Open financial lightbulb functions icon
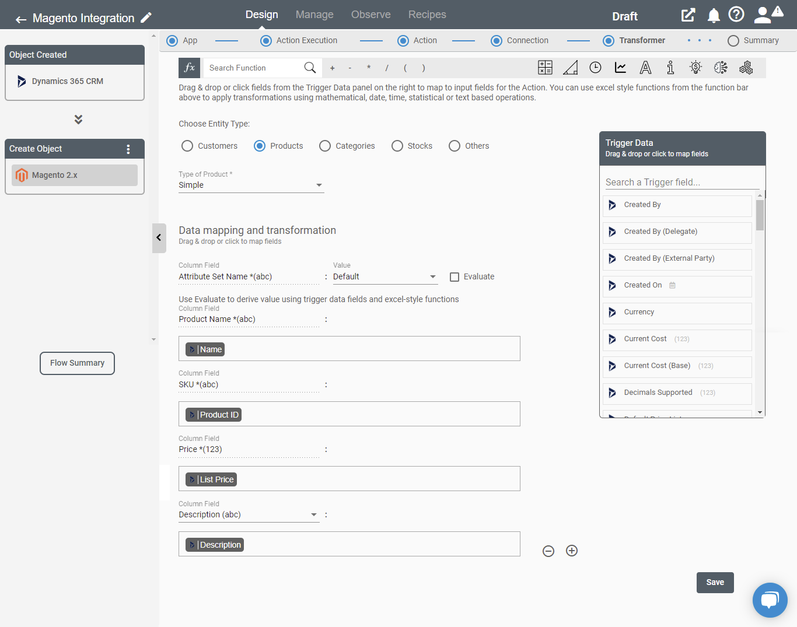This screenshot has height=627, width=797. (695, 68)
